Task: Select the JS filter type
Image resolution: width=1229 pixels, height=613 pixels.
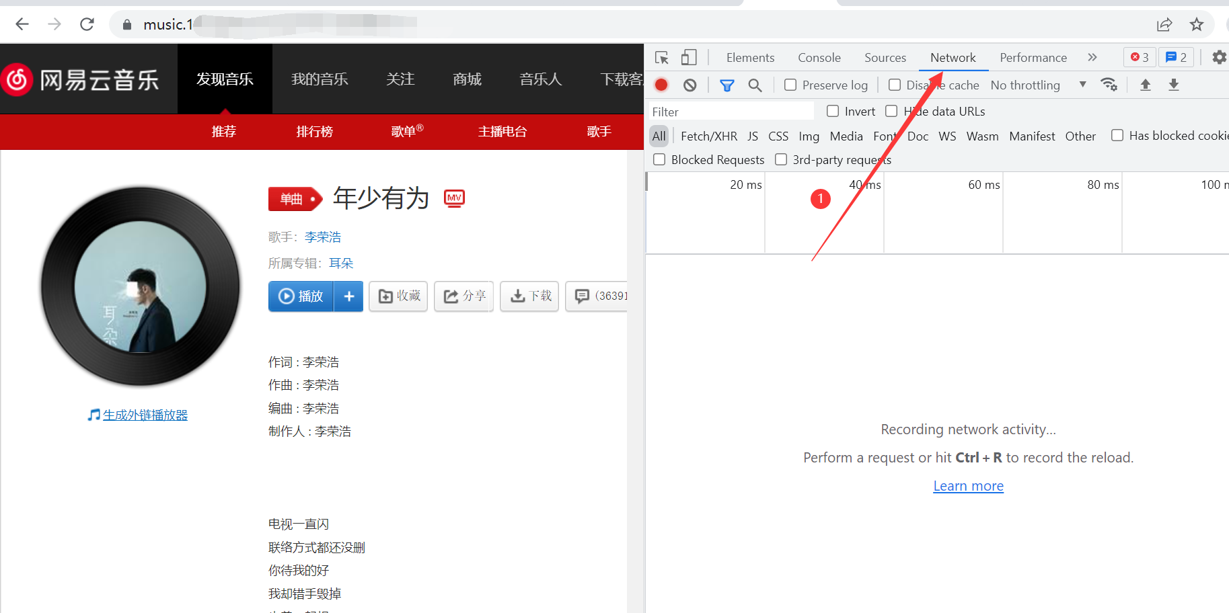Action: (753, 136)
